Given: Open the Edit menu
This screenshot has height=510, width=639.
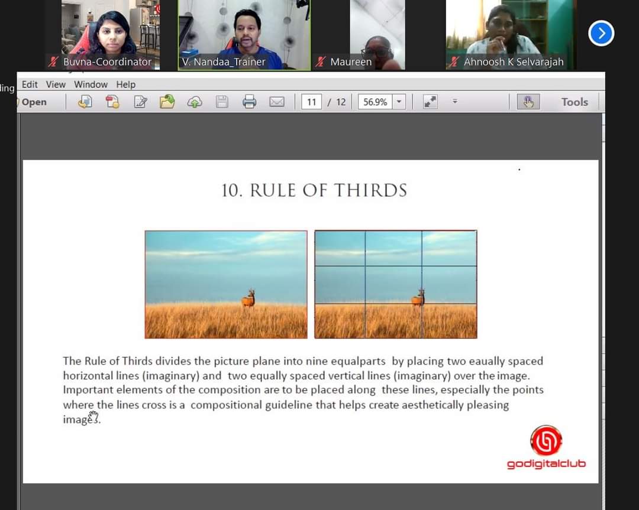Looking at the screenshot, I should (x=30, y=85).
